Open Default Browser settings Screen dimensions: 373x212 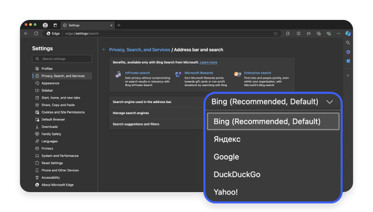(62, 119)
